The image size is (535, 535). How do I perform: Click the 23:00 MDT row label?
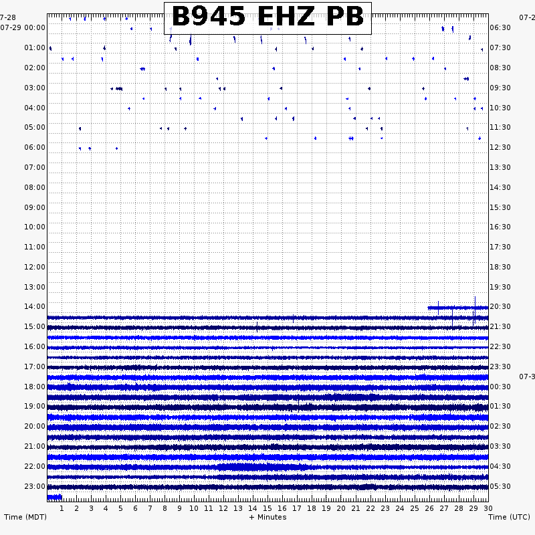tap(35, 486)
